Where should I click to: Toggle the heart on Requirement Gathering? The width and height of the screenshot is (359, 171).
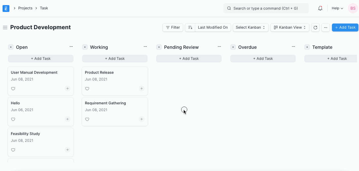(x=87, y=119)
